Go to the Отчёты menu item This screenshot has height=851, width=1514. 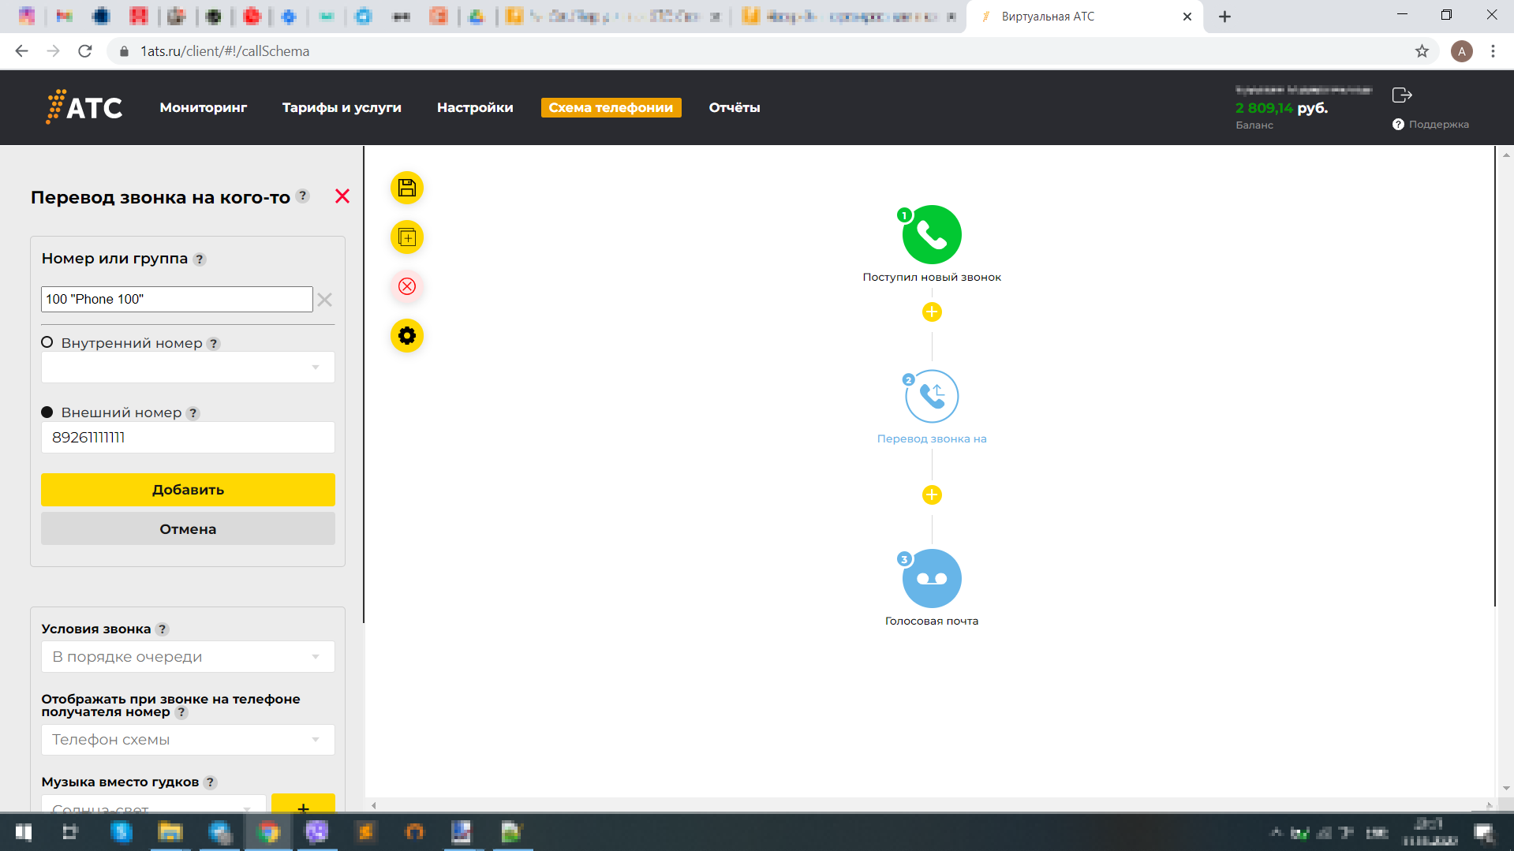click(x=734, y=108)
